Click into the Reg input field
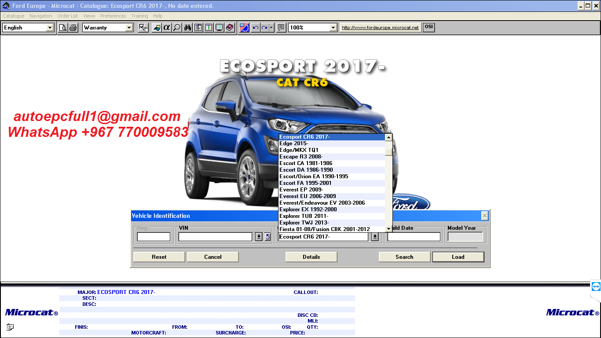This screenshot has height=338, width=601. coord(154,237)
